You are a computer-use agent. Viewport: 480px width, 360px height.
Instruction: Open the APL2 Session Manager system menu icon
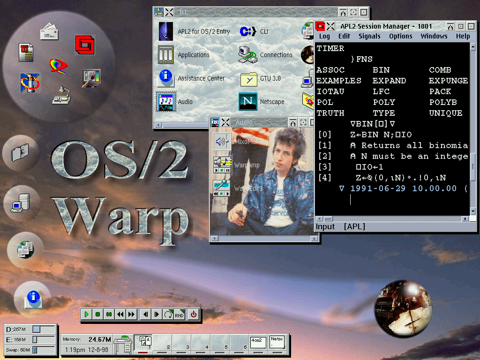pyautogui.click(x=320, y=26)
